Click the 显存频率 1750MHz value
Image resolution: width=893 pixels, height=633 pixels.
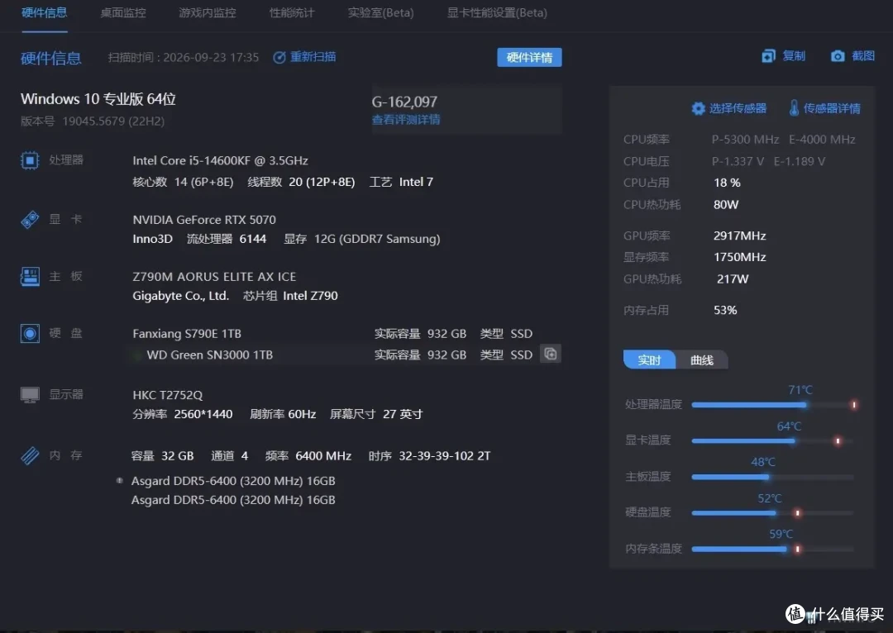(x=739, y=257)
